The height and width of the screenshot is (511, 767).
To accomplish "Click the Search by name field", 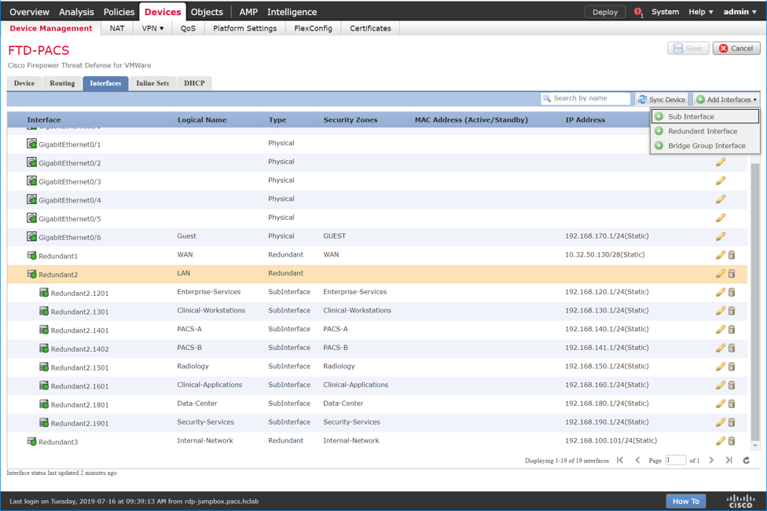I will [x=590, y=99].
